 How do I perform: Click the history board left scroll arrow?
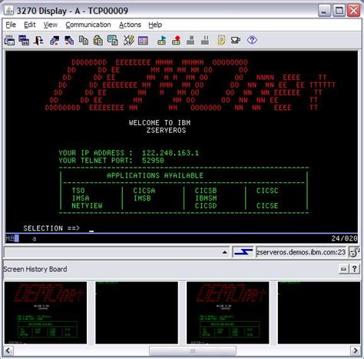coord(8,351)
